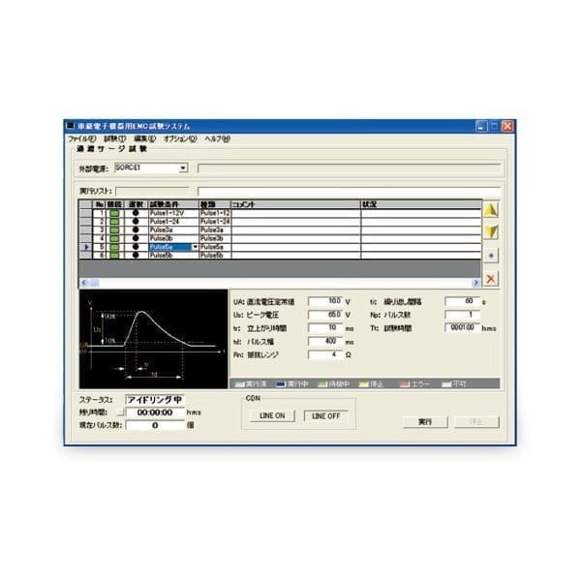Open the ファイル menu

coord(82,138)
